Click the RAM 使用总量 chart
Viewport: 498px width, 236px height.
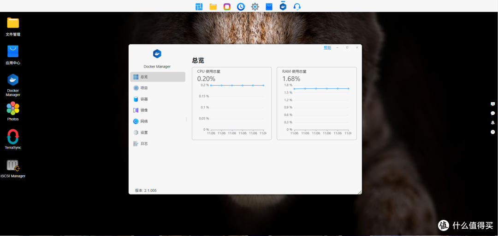(x=317, y=103)
